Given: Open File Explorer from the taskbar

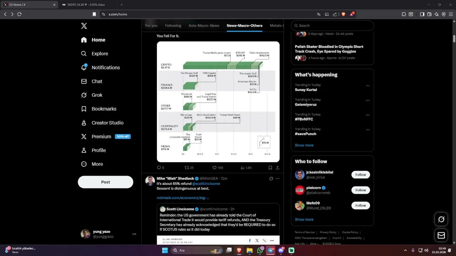Looking at the screenshot, I should [x=249, y=250].
